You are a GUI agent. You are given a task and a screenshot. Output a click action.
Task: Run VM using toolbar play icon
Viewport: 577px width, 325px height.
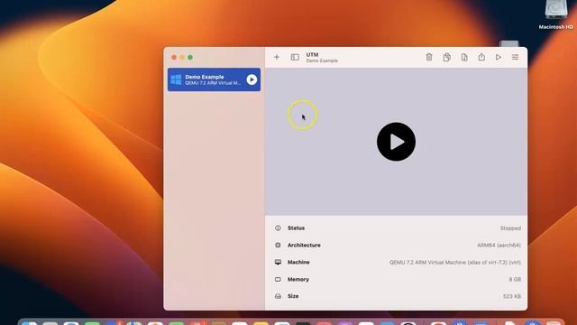pos(499,57)
